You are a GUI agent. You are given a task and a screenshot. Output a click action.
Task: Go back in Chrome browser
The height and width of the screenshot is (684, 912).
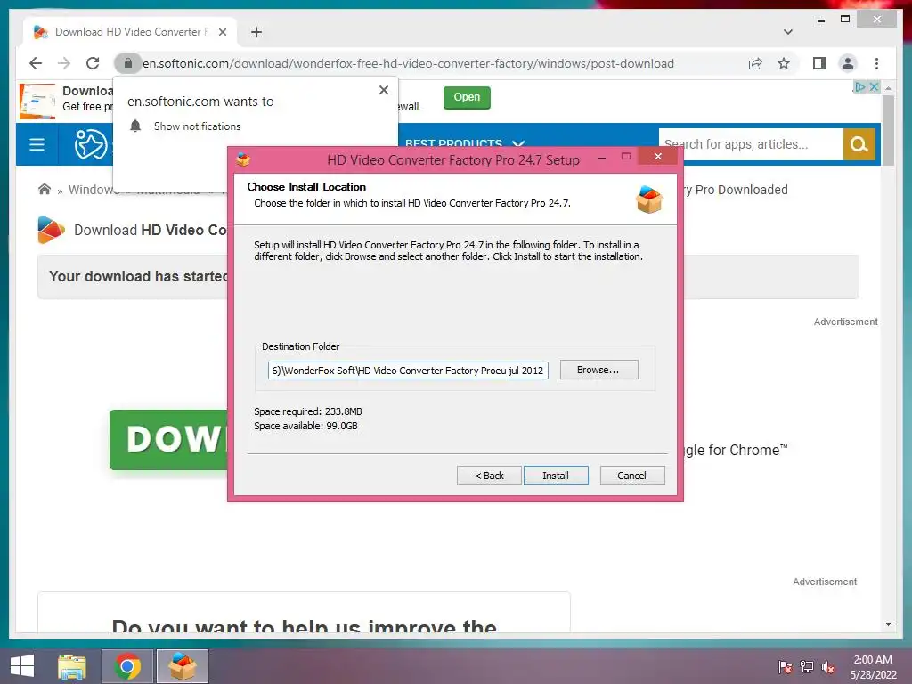pos(36,63)
